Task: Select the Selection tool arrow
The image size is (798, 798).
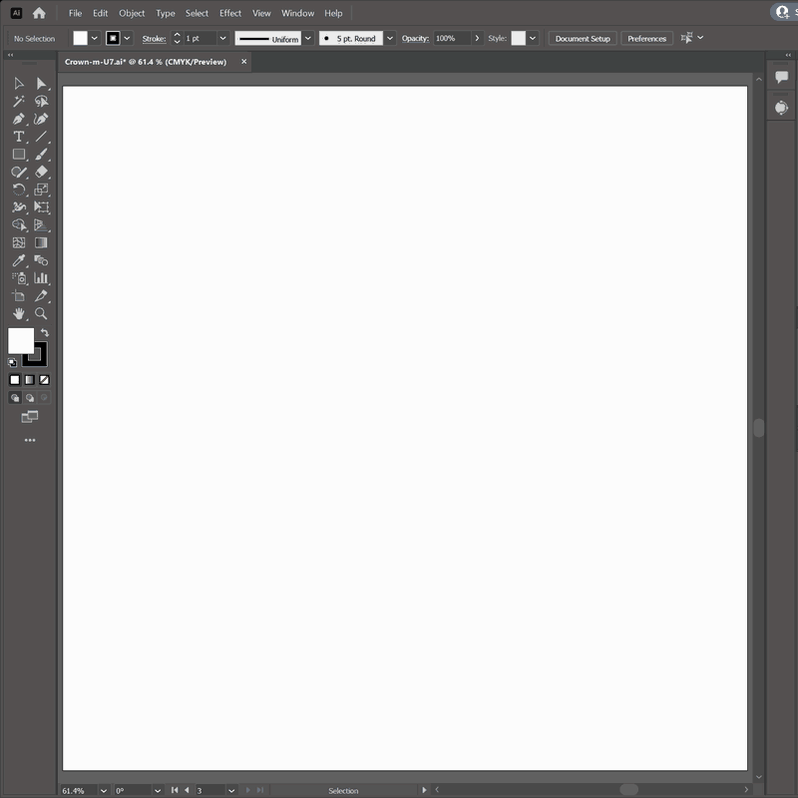Action: 19,84
